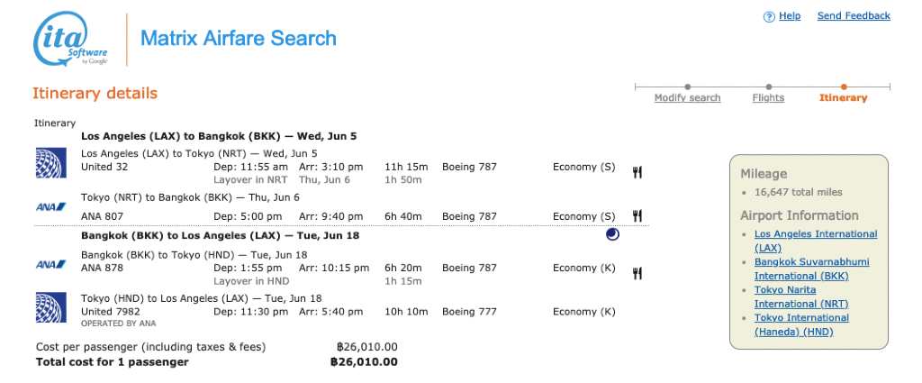
Task: Click the meal icon for ANA 878
Action: [637, 273]
